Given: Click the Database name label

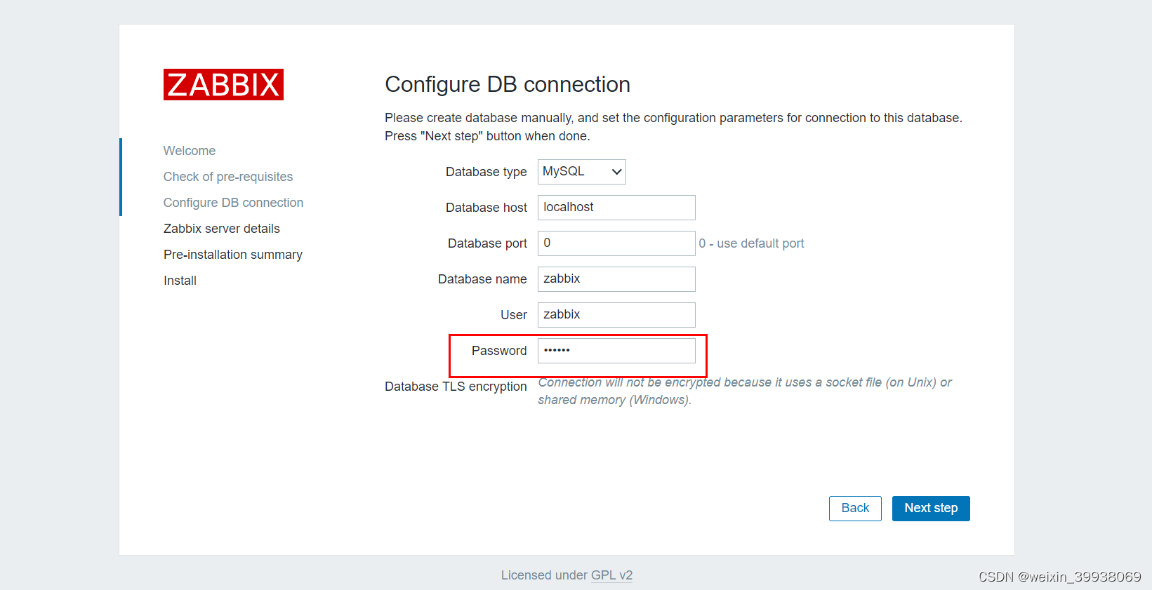Looking at the screenshot, I should click(482, 279).
